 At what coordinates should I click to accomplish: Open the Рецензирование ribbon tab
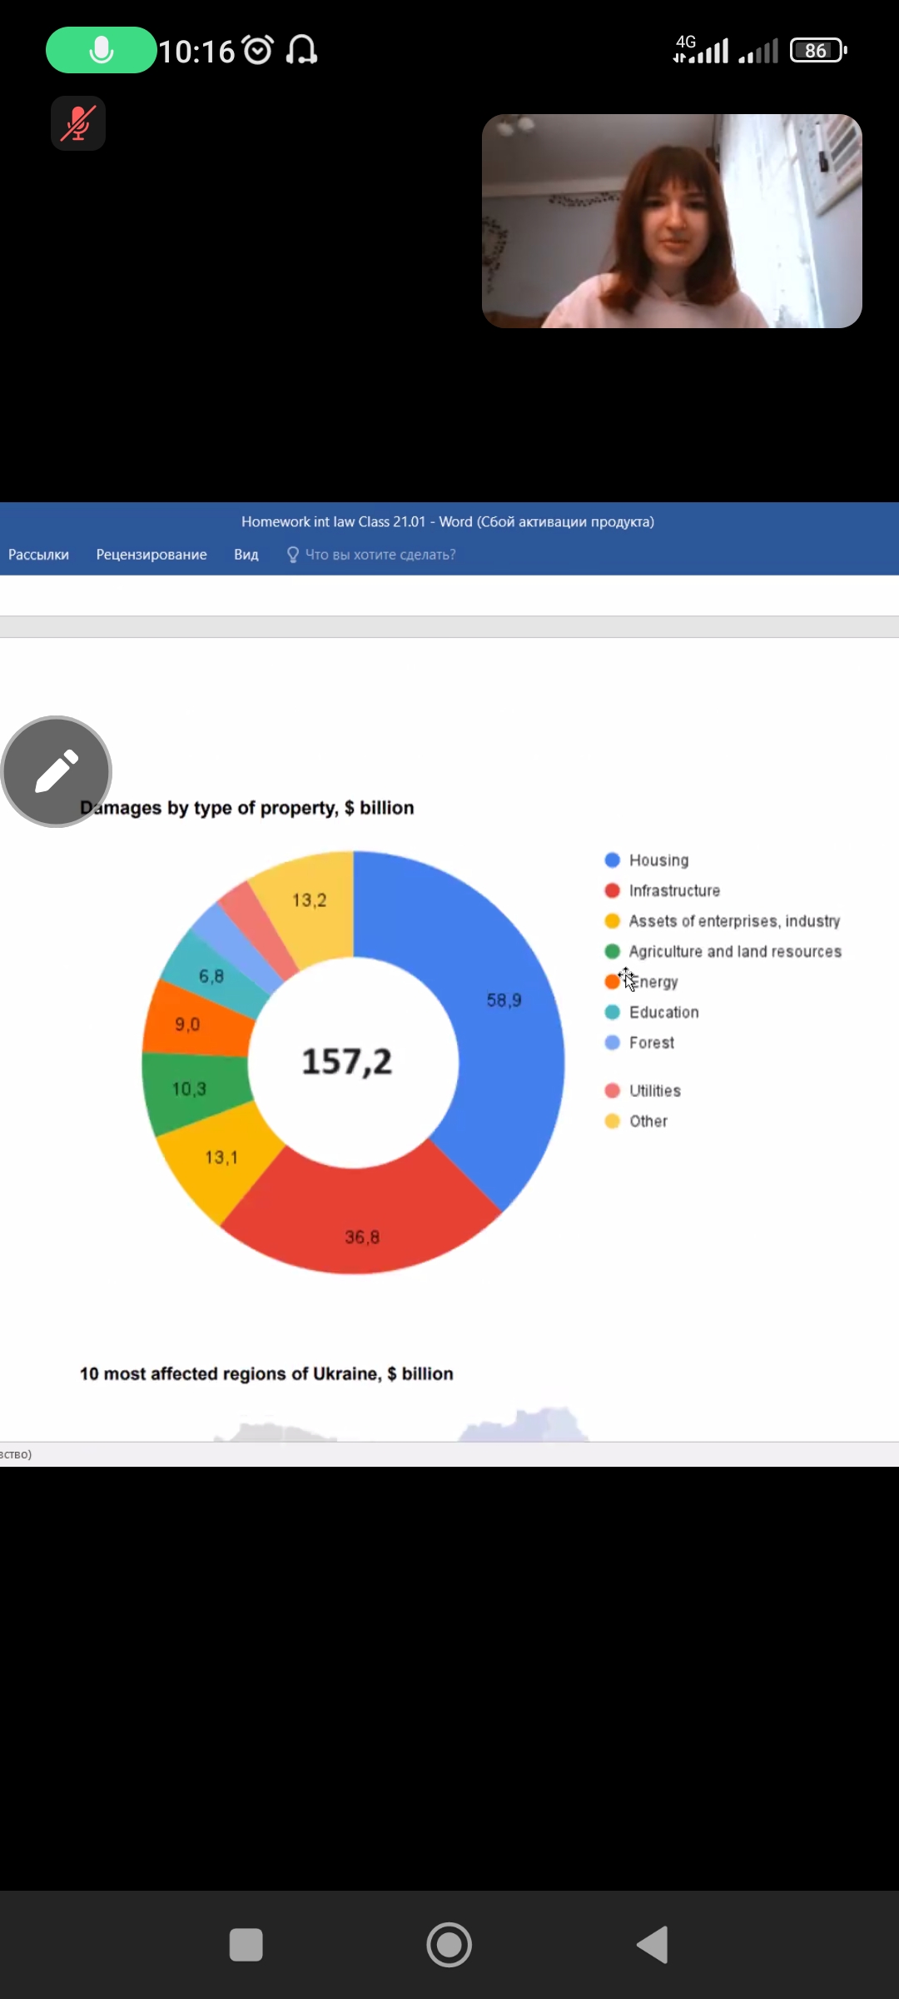[151, 555]
